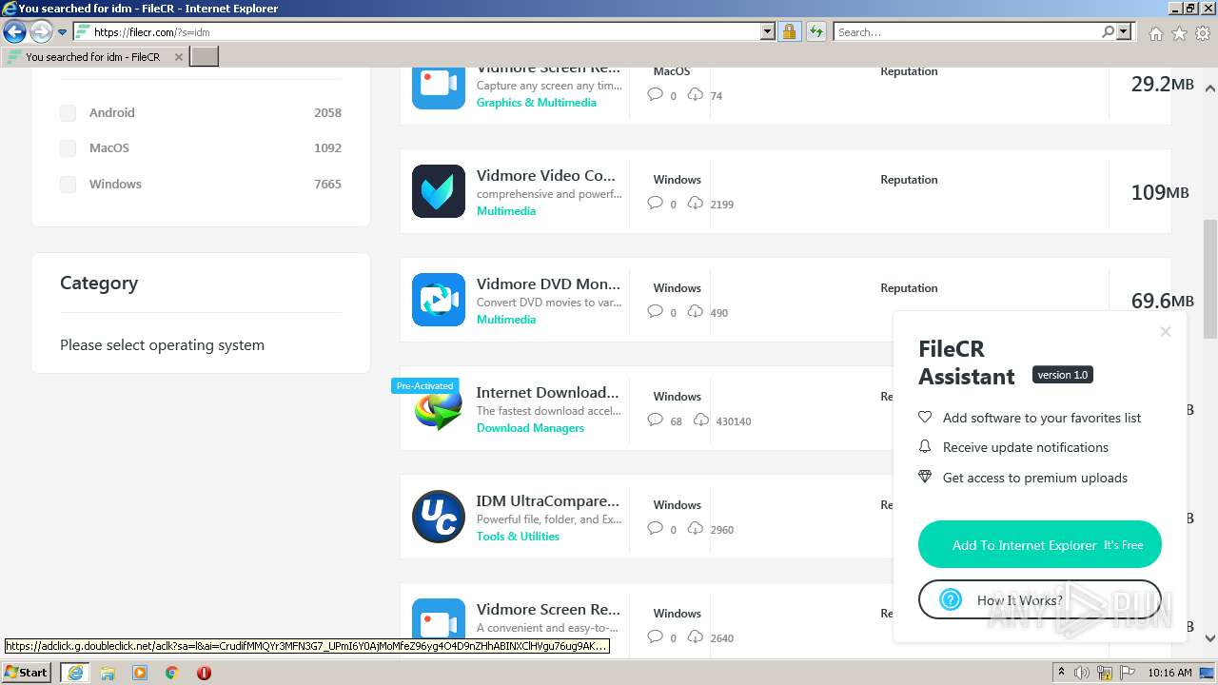Click the browser Back arrow button
This screenshot has width=1218, height=685.
click(x=14, y=32)
